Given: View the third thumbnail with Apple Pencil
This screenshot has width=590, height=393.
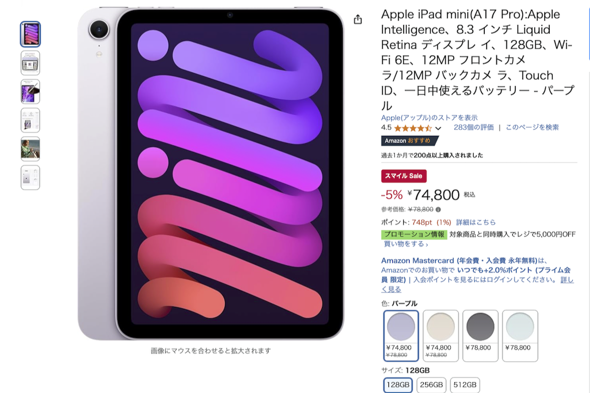Looking at the screenshot, I should 30,92.
